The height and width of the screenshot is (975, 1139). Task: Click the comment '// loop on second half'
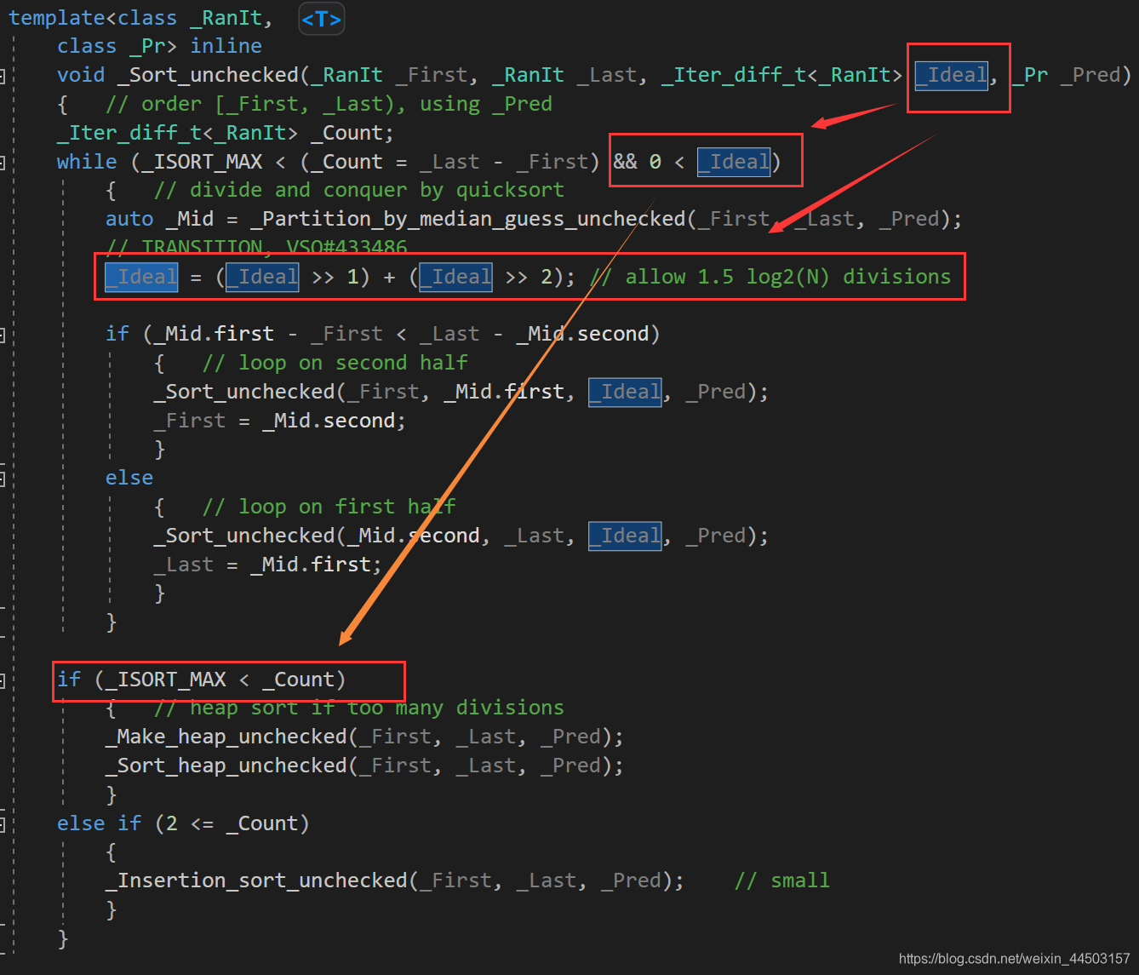[335, 363]
